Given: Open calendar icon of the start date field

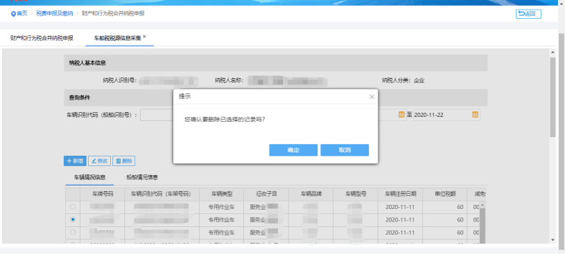Looking at the screenshot, I should (401, 115).
